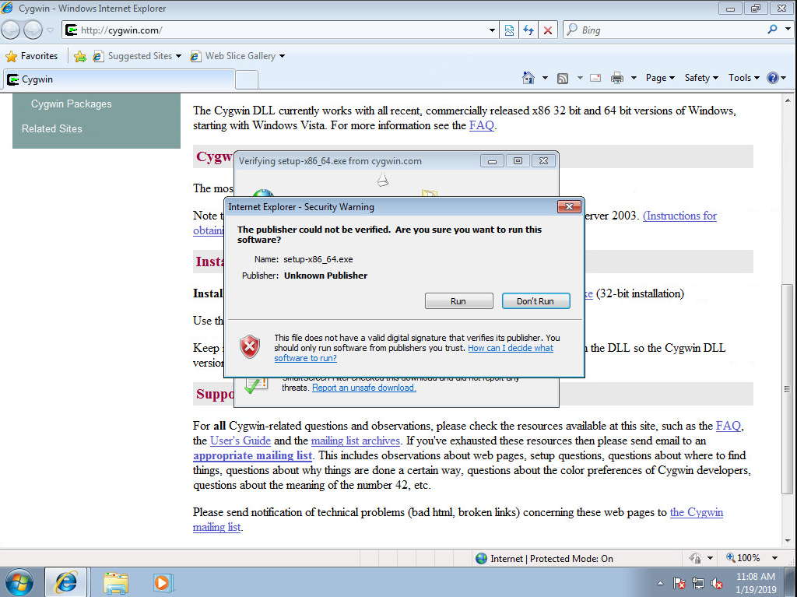The height and width of the screenshot is (597, 797).
Task: Click the Internet Protected Mode zone indicator
Action: tap(544, 558)
